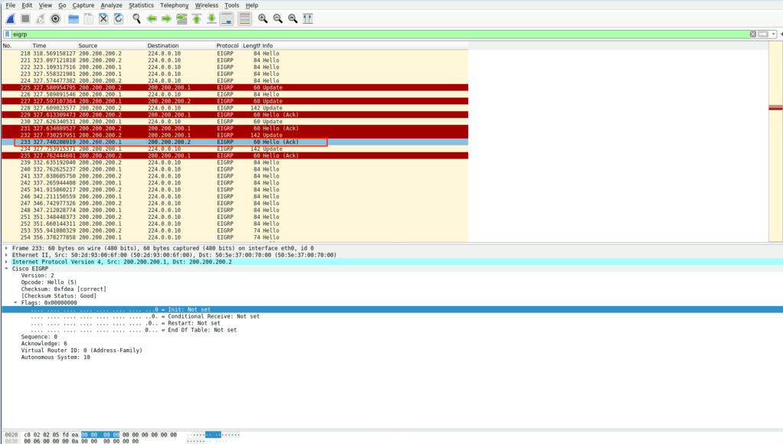Expand the Frame 233 tree node

(x=7, y=249)
